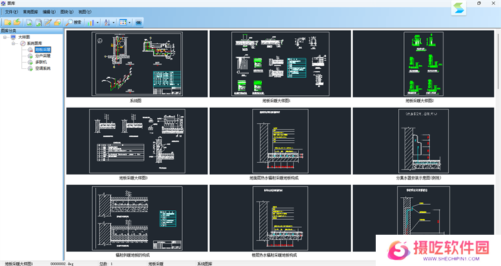The width and height of the screenshot is (501, 266).
Task: Click the A-Z sort icon
Action: [107, 23]
